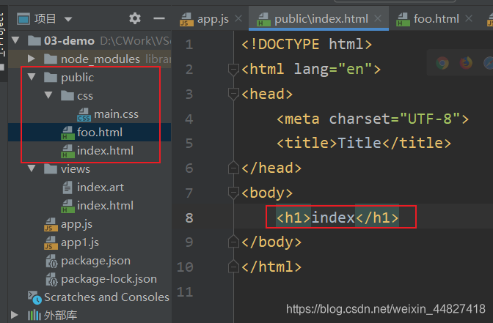This screenshot has height=323, width=493.
Task: Click foo.html HTML file icon in tree
Action: tap(67, 133)
